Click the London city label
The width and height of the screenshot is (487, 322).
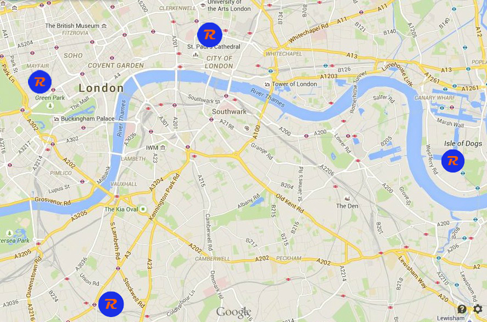(x=101, y=88)
